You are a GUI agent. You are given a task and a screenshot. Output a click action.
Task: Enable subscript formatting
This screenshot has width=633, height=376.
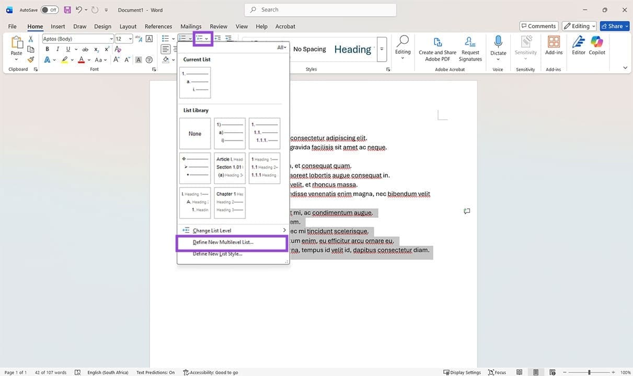[x=96, y=49]
